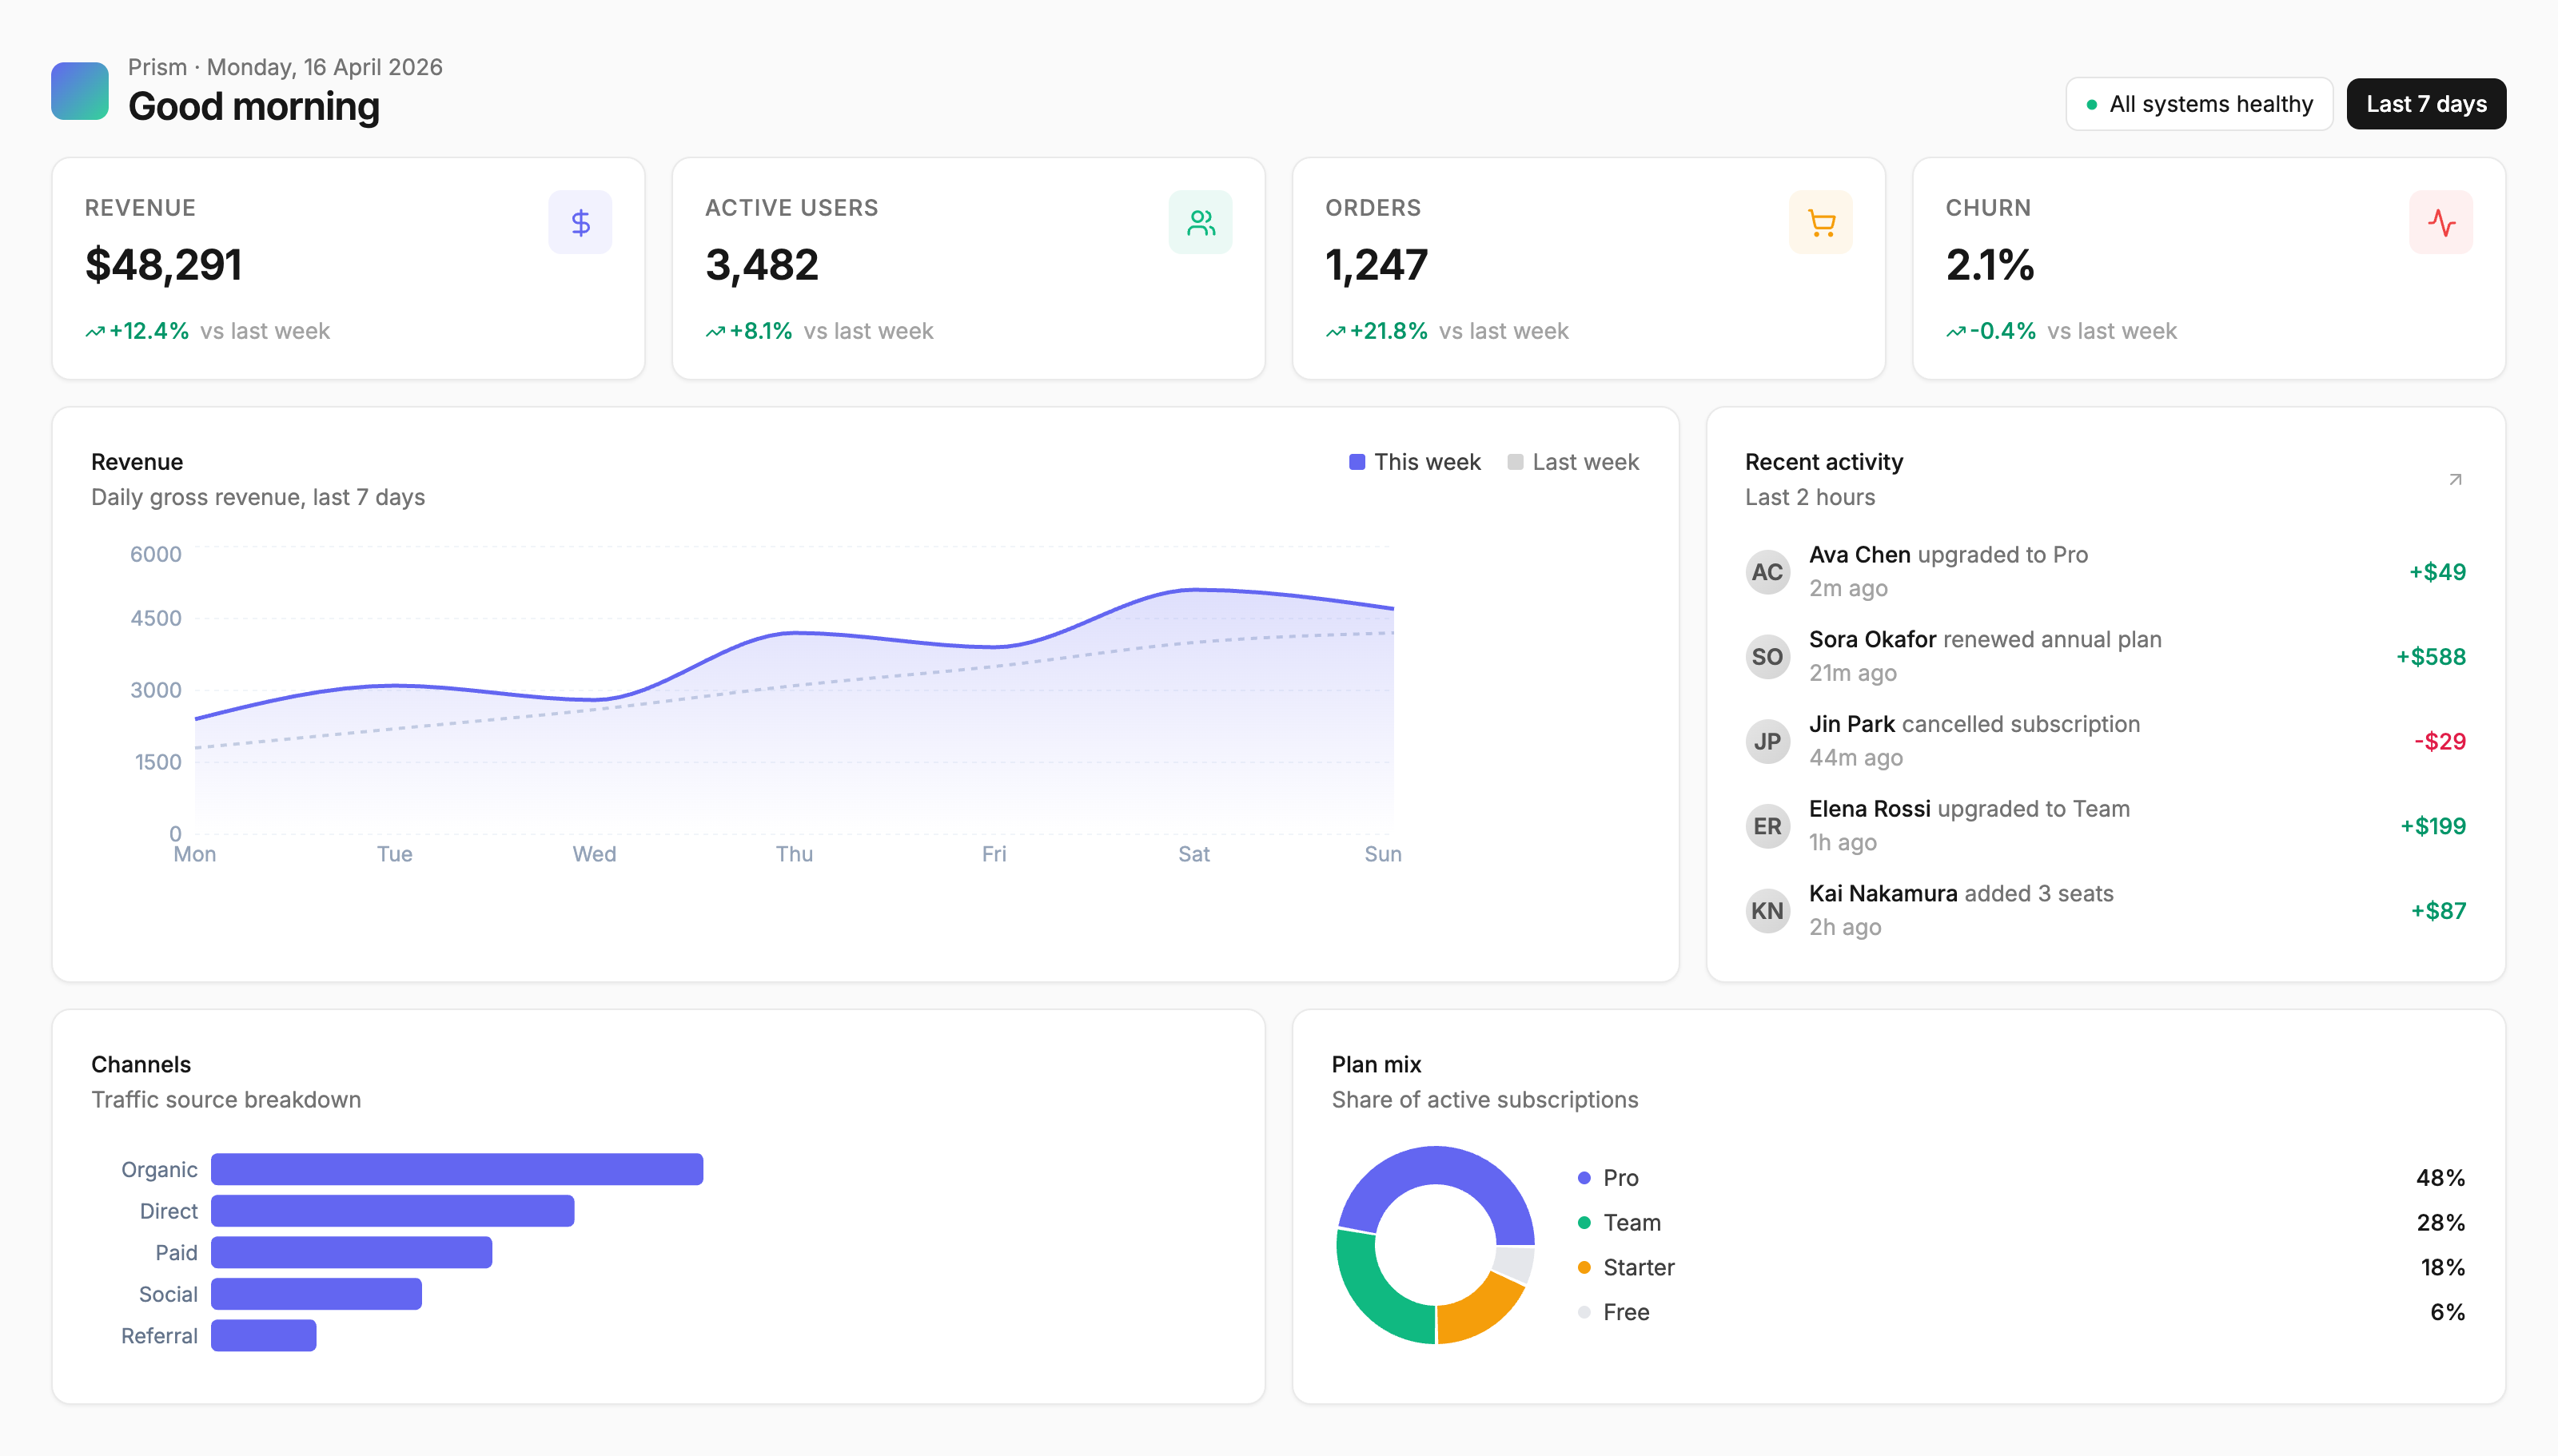Open Elena Rossi upgraded to Team entry
This screenshot has width=2558, height=1456.
(x=2105, y=826)
